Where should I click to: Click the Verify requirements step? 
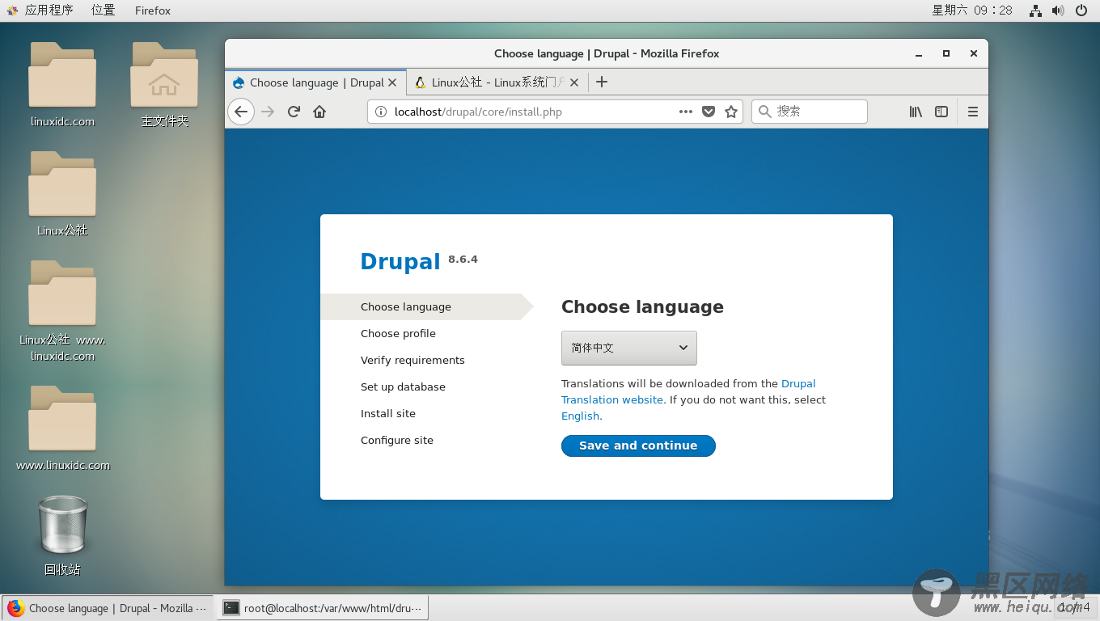412,360
